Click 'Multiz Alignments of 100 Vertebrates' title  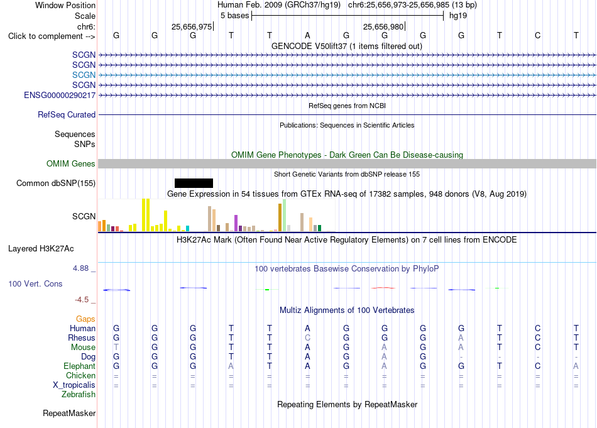coord(347,310)
